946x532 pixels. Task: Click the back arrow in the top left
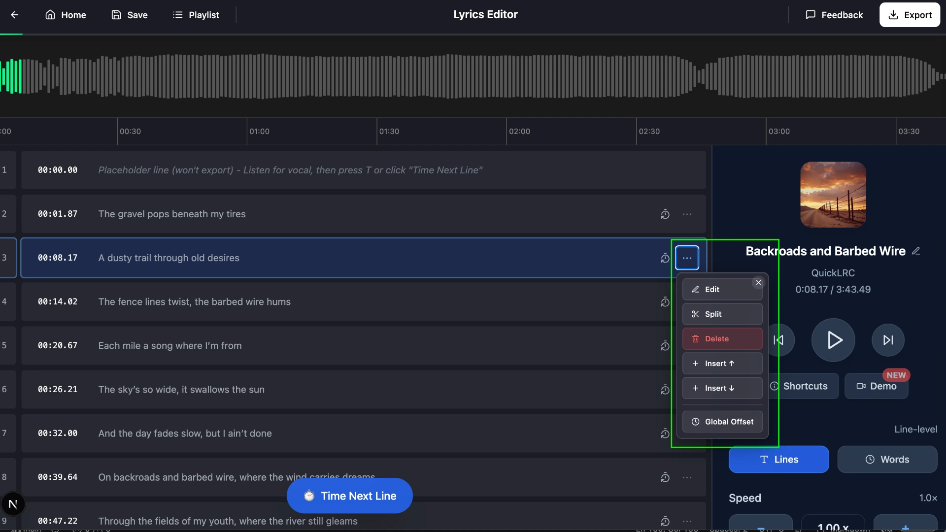pyautogui.click(x=15, y=15)
